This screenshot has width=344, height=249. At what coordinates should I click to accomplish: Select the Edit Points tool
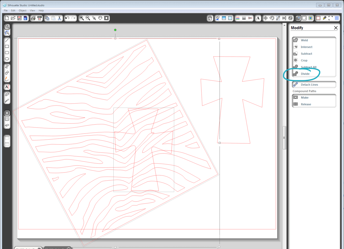(7, 33)
